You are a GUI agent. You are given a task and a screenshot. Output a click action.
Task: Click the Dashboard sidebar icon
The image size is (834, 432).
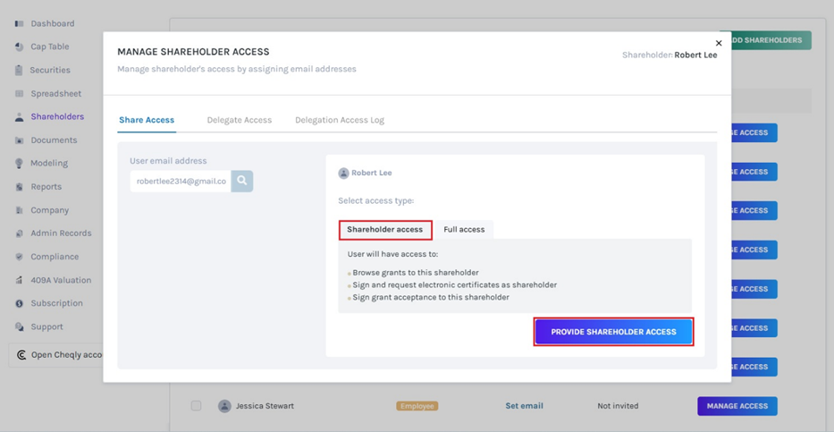click(20, 23)
